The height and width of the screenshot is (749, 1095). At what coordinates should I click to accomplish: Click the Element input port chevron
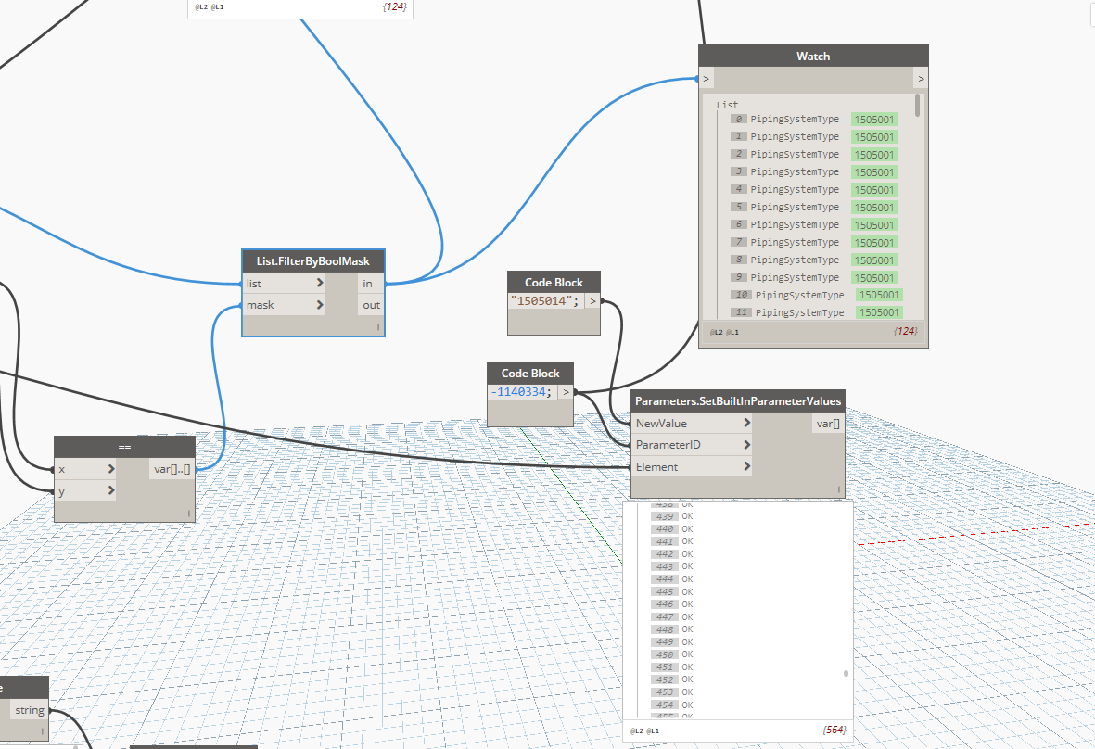pyautogui.click(x=746, y=466)
